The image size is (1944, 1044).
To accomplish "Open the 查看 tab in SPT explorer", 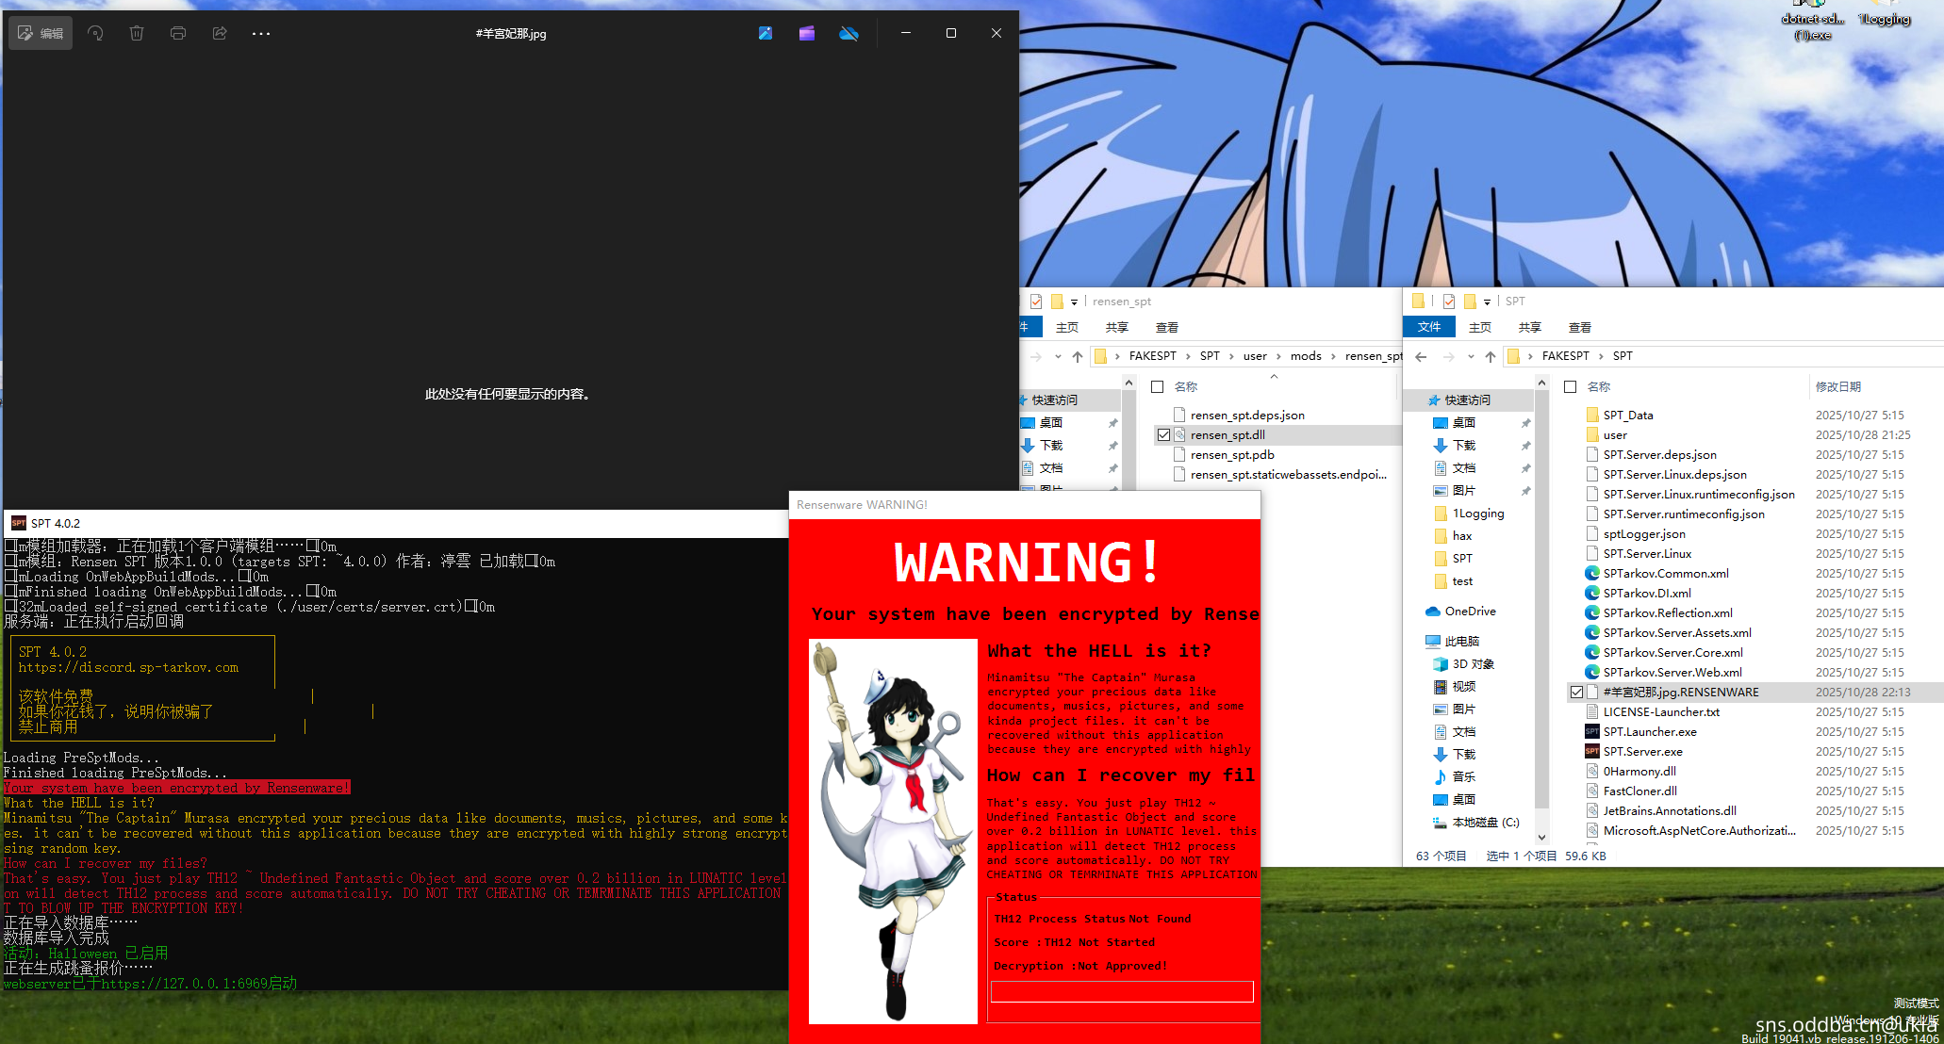I will (x=1580, y=327).
